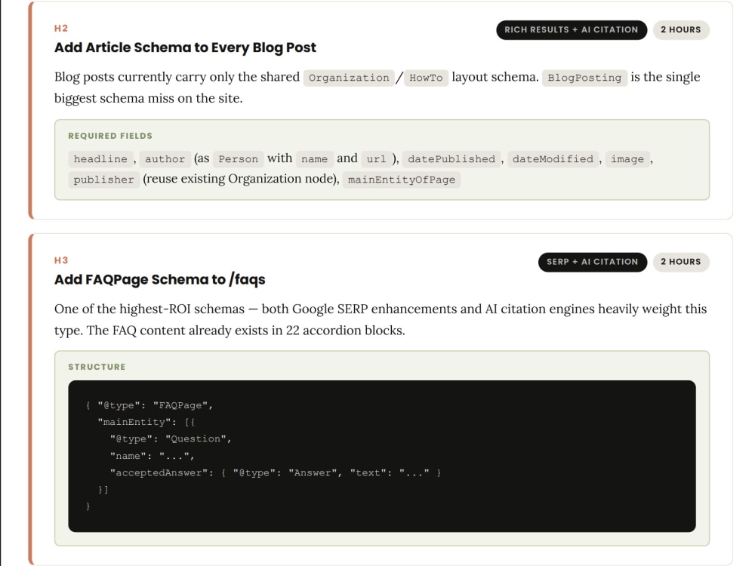
Task: Click the '"name": "...",' code line
Action: (153, 456)
